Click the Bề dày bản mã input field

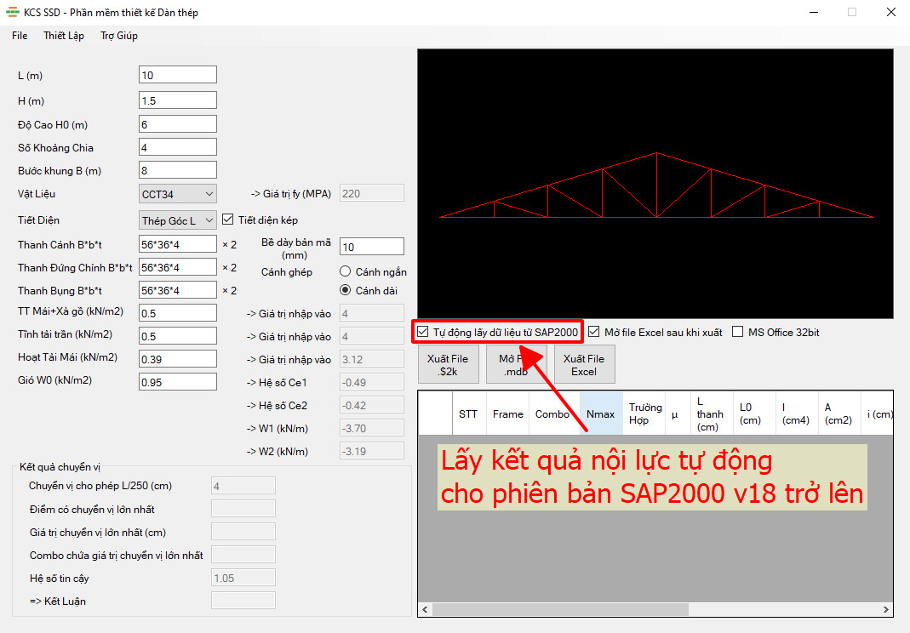point(371,247)
